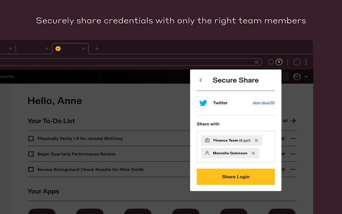Remove Marsella Quinnson from share list
342x214 pixels.
253,153
